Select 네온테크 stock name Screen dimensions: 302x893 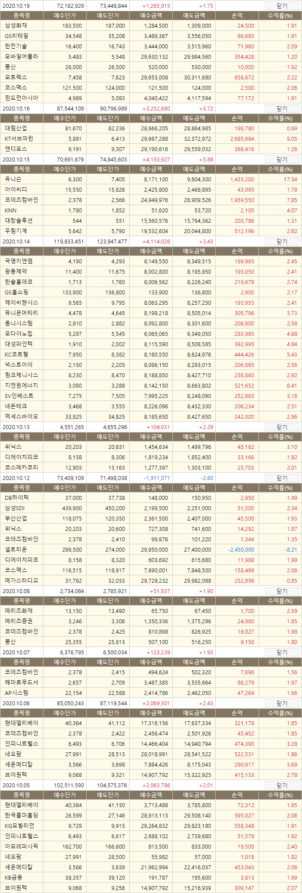click(16, 406)
